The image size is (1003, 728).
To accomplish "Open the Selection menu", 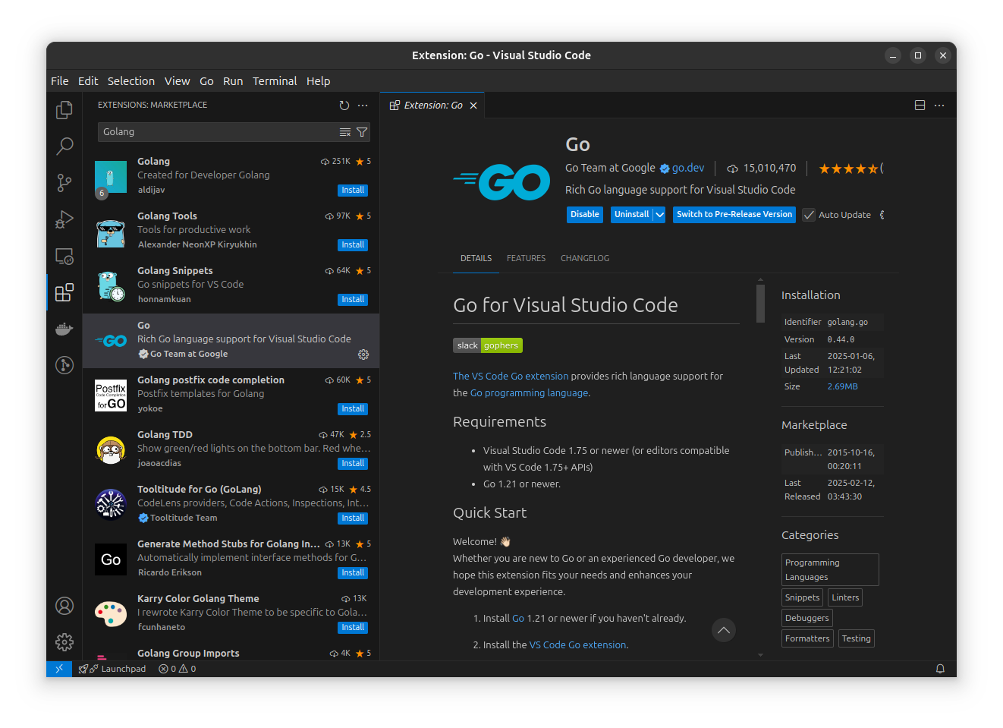I will click(131, 81).
